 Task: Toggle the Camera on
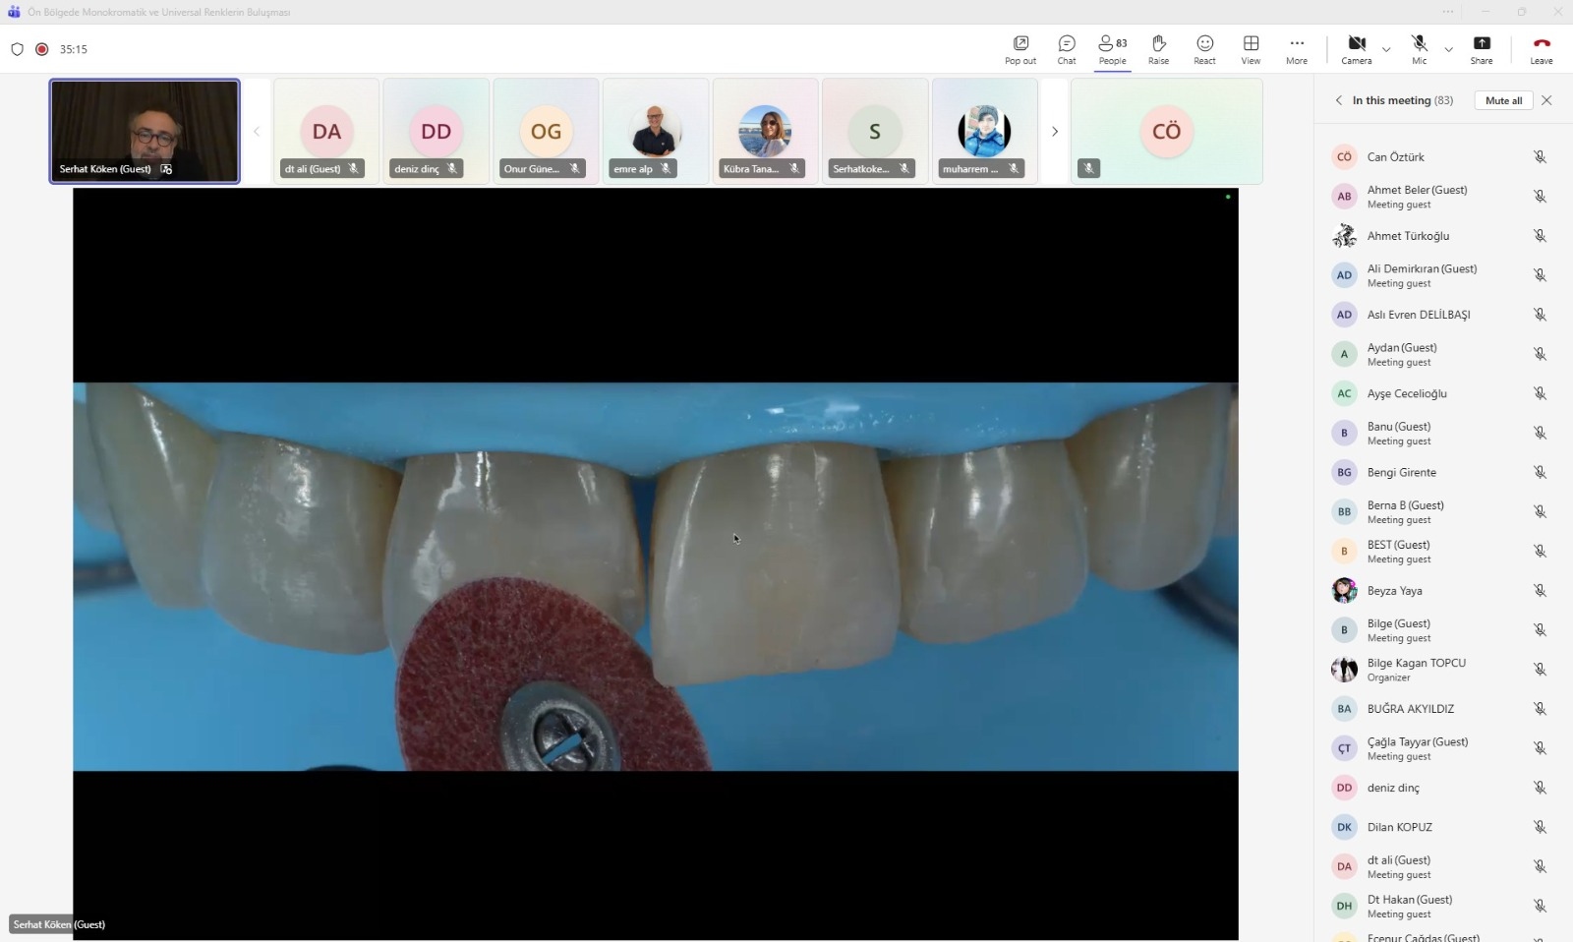pyautogui.click(x=1356, y=49)
